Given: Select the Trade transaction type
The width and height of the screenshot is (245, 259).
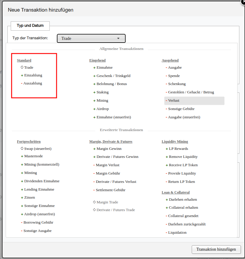Looking at the screenshot, I should tap(29, 68).
